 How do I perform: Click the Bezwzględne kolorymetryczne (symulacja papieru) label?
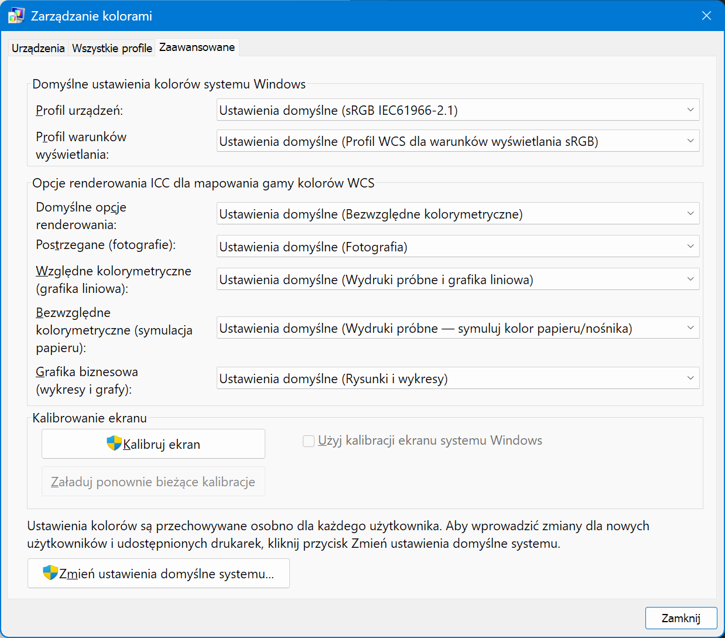(114, 330)
